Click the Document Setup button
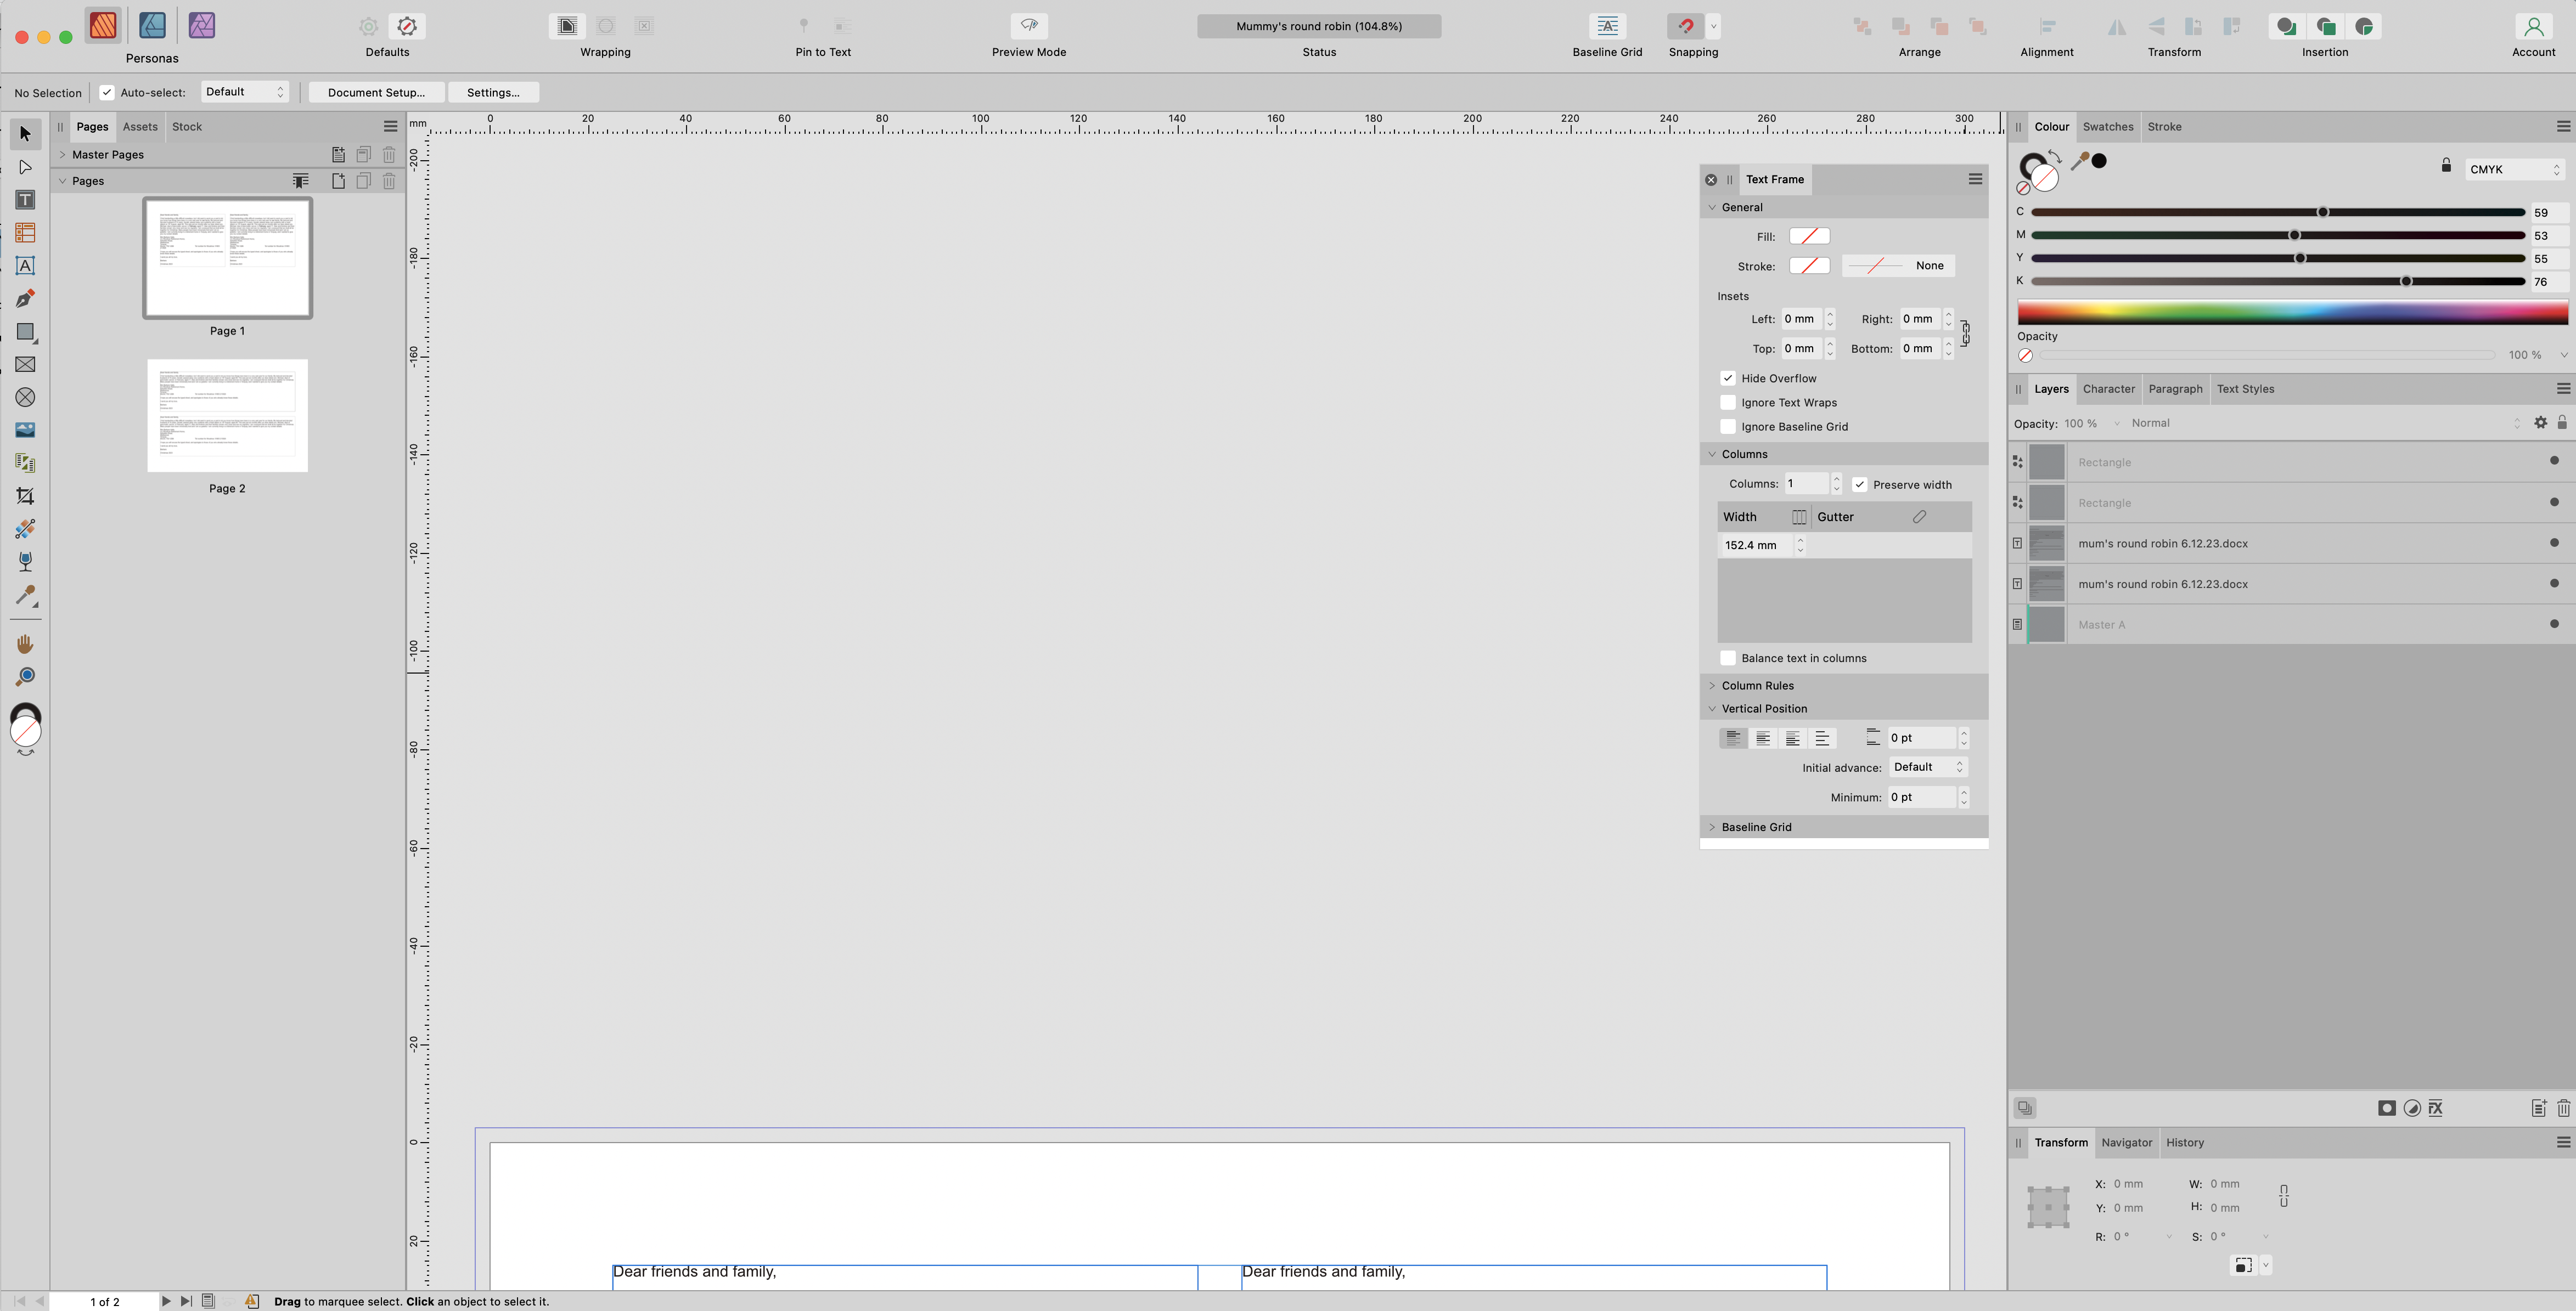2576x1311 pixels. [x=376, y=93]
